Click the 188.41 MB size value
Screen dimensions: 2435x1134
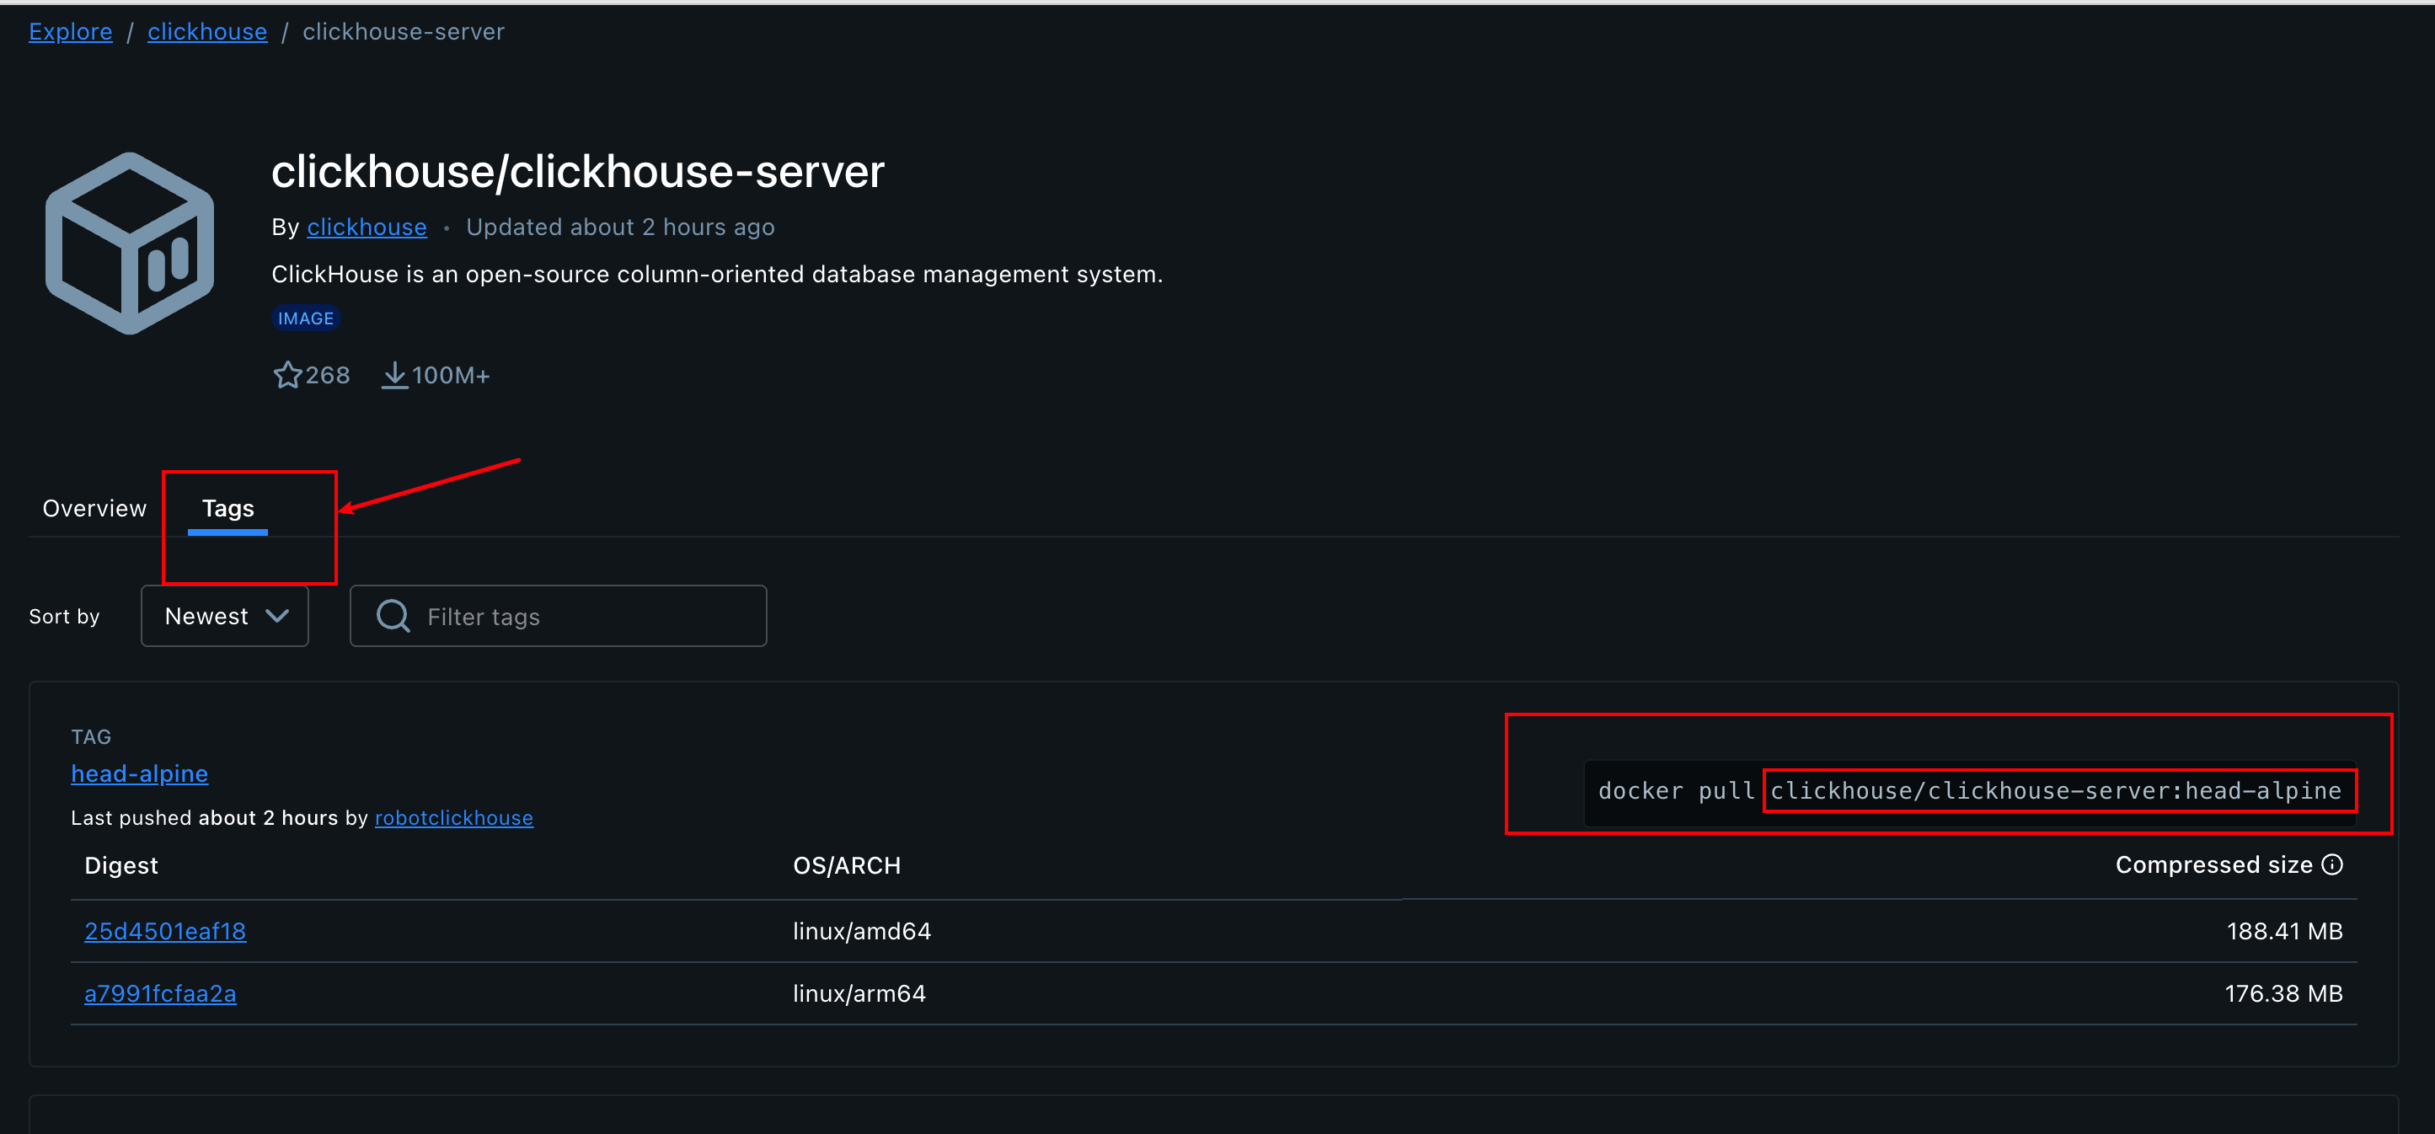(2285, 931)
